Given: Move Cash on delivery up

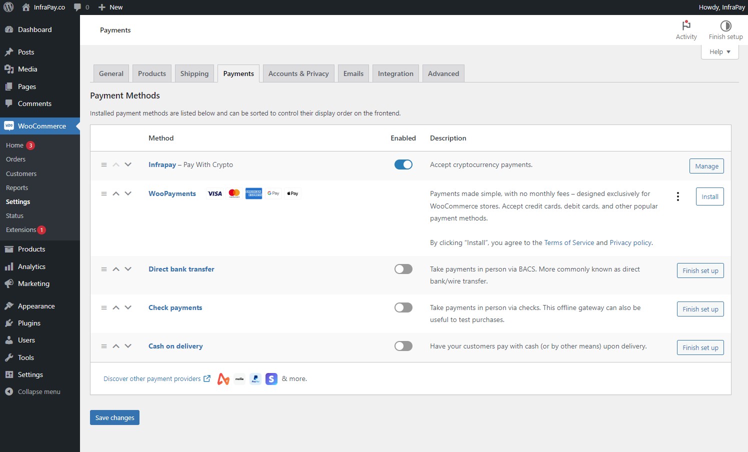Looking at the screenshot, I should pos(116,346).
